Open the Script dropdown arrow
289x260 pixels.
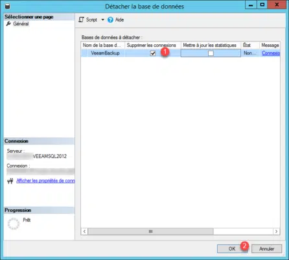point(103,19)
